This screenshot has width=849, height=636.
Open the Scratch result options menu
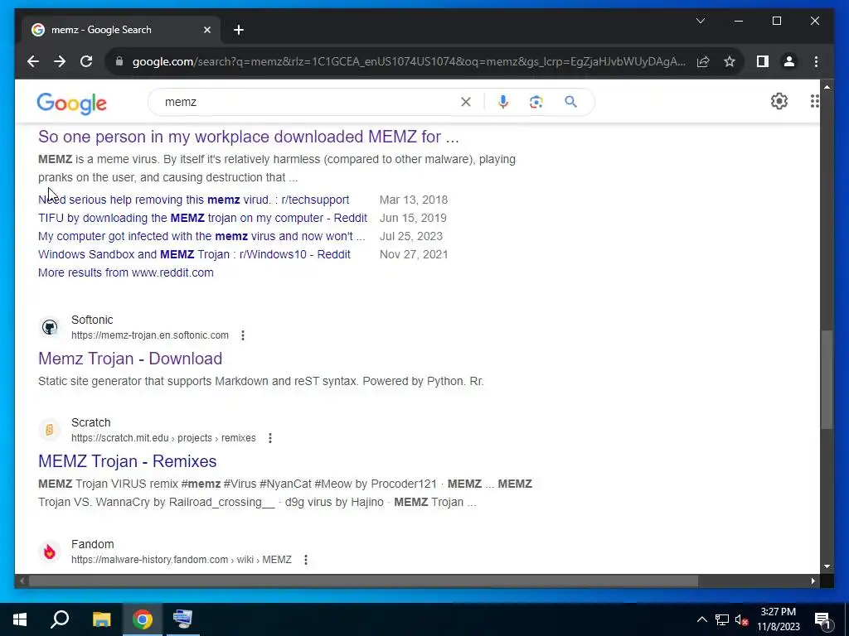[x=269, y=438]
